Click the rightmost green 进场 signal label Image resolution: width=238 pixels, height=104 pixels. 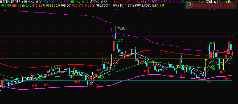pyautogui.click(x=211, y=68)
